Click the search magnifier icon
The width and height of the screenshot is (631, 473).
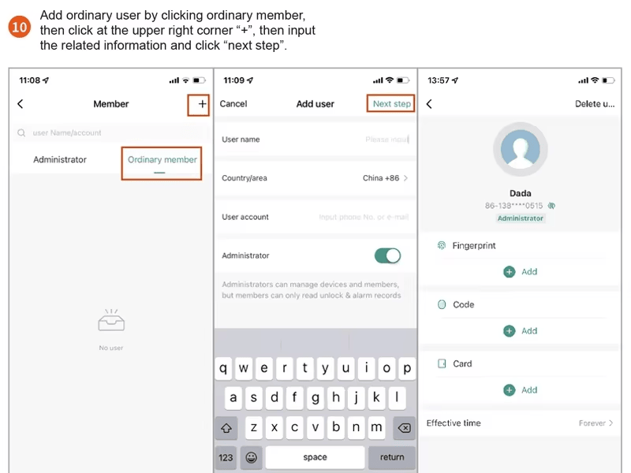coord(21,132)
